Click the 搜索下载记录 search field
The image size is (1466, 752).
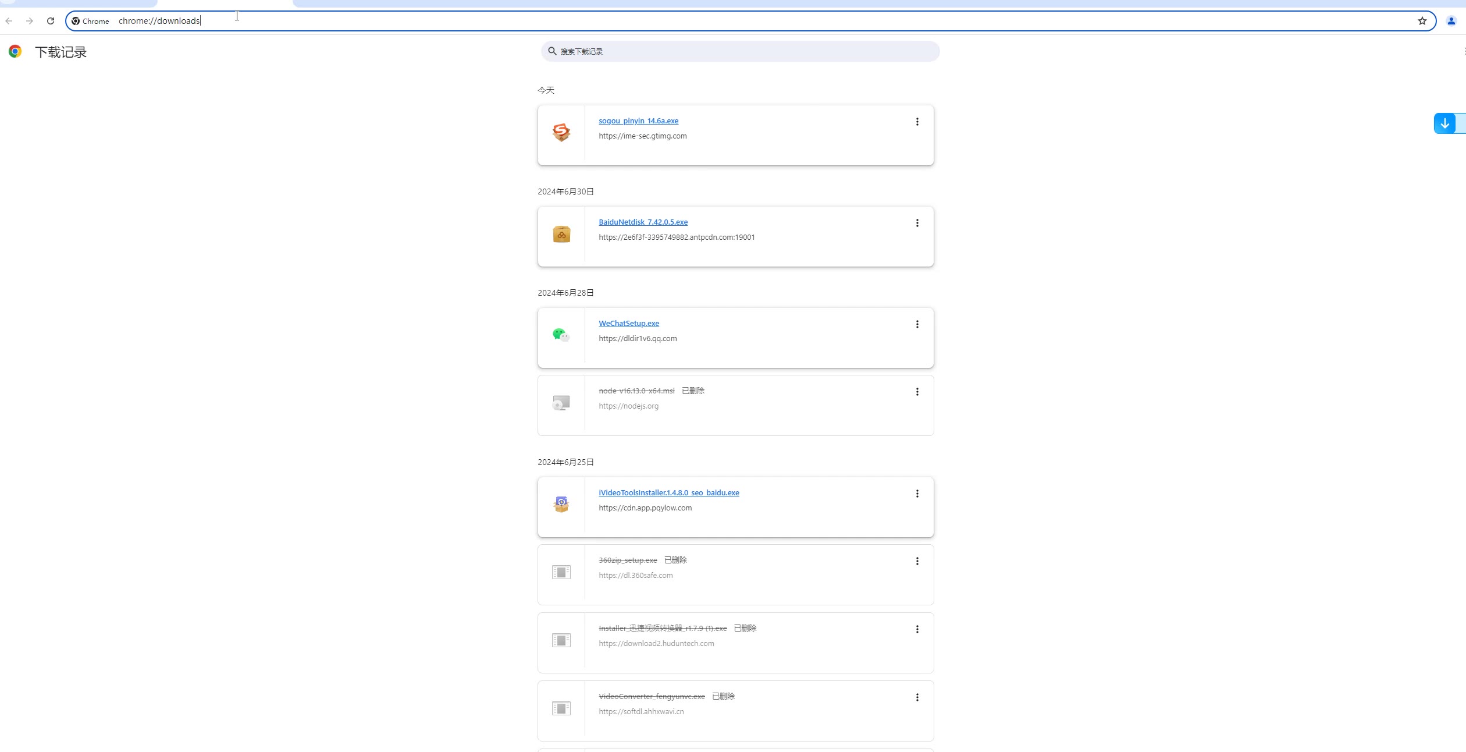pos(740,51)
